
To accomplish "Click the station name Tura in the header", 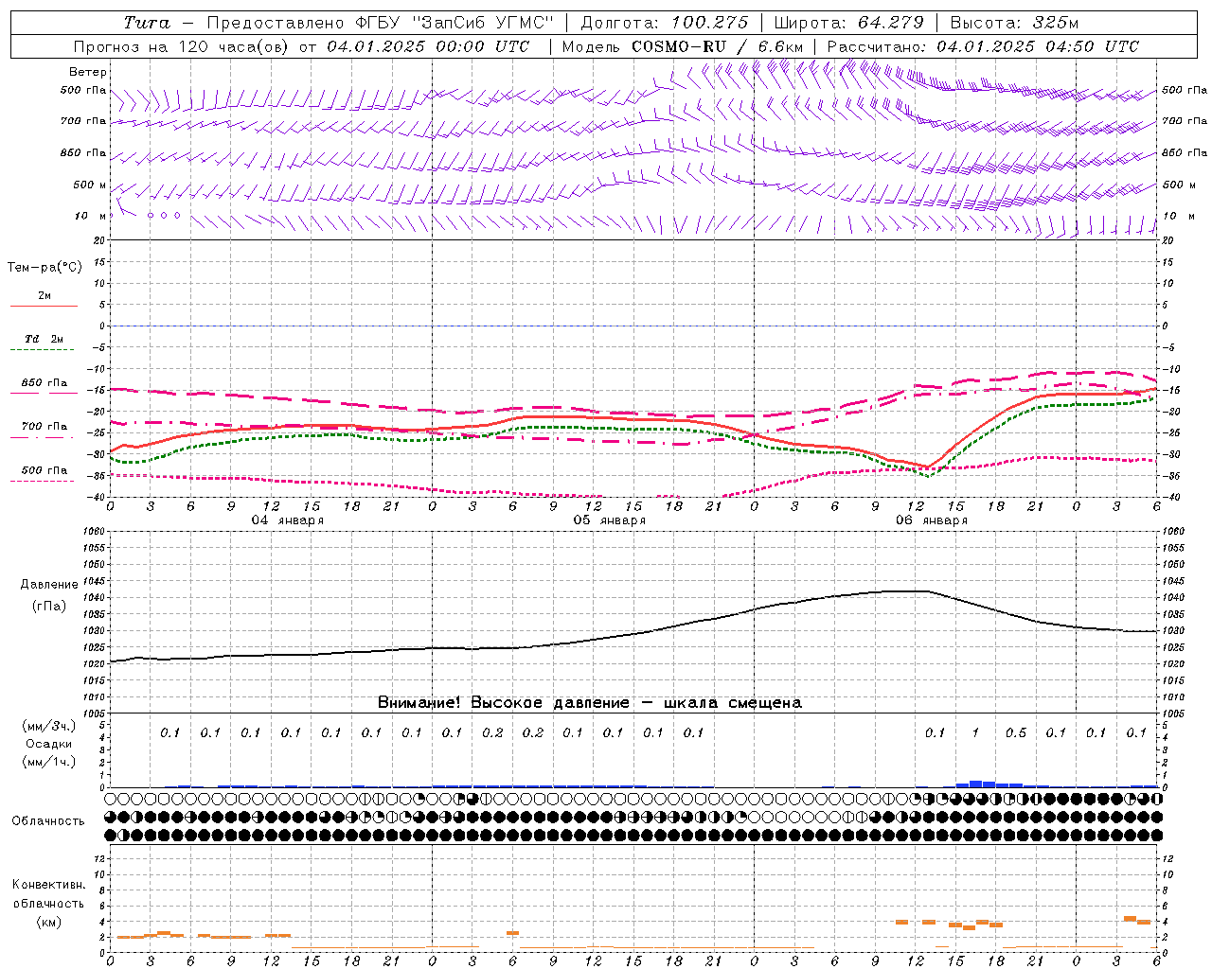I will [x=147, y=23].
